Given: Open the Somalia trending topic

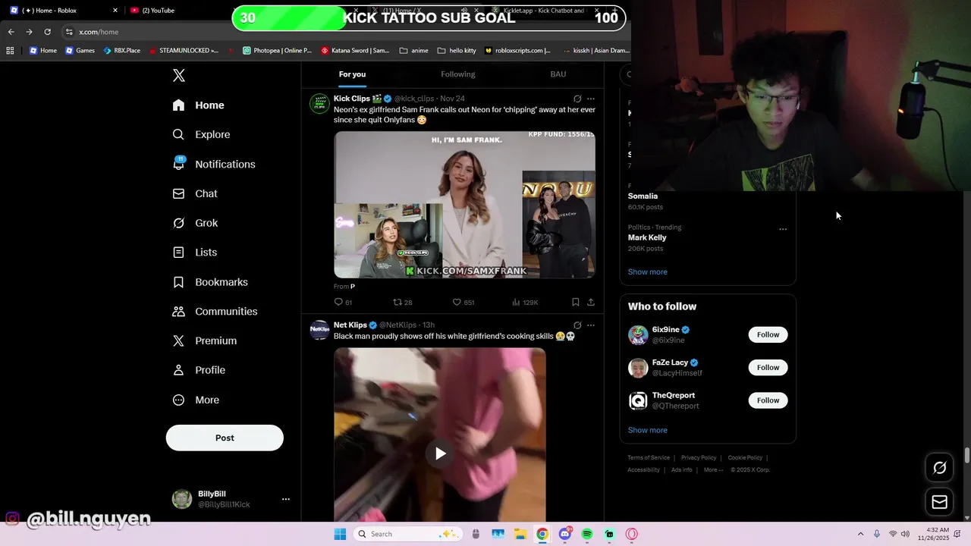Looking at the screenshot, I should coord(643,196).
